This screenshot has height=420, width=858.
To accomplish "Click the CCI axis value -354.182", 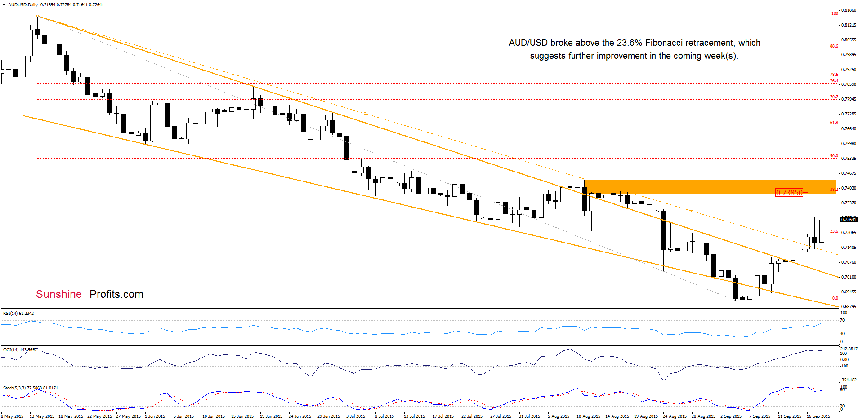I will coord(849,380).
